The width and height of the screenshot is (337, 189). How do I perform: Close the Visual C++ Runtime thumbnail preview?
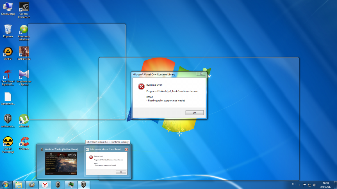coord(126,150)
